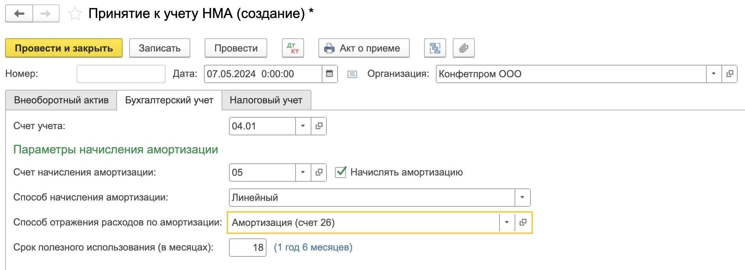Save the document with Записать
This screenshot has height=270, width=745.
[160, 48]
